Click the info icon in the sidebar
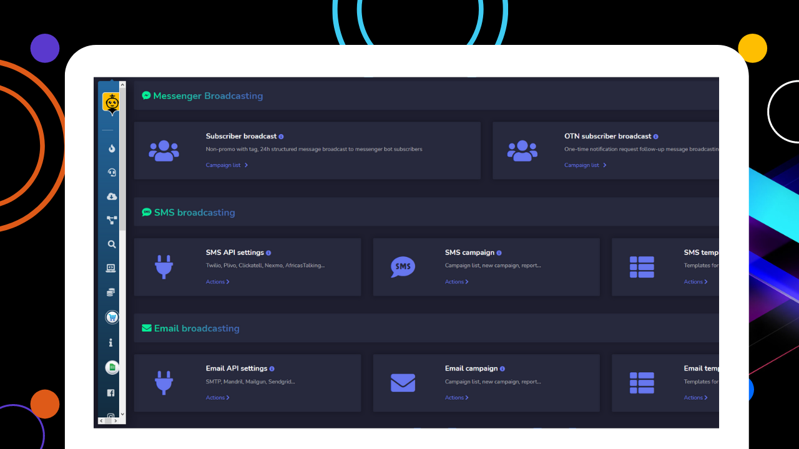Viewport: 799px width, 449px height. pos(111,342)
